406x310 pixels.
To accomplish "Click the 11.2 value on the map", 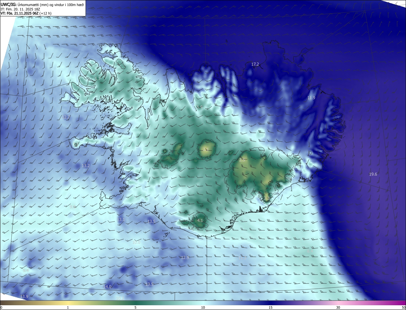I will (x=243, y=258).
